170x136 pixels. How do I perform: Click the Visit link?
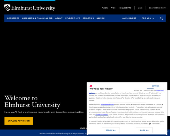(113, 8)
